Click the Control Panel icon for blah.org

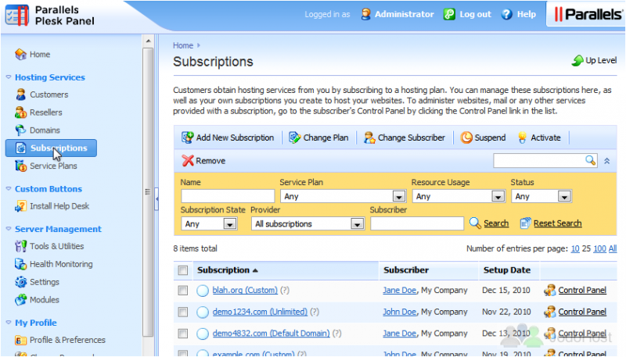[x=550, y=290]
